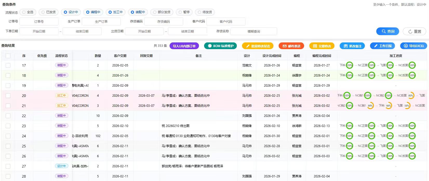Export results with 导出EXCEL button

point(414,46)
